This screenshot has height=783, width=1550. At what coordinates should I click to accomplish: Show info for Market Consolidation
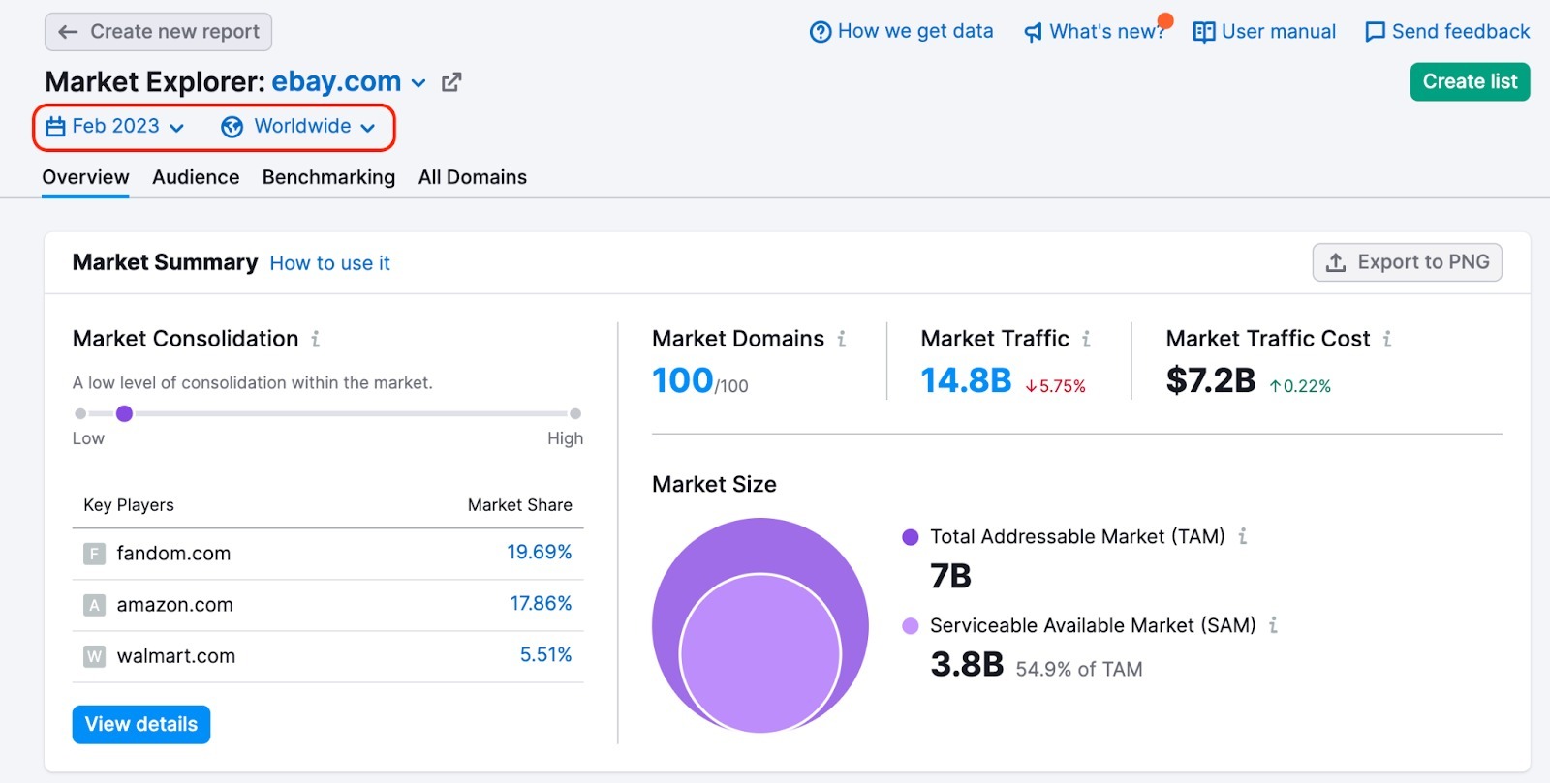316,339
